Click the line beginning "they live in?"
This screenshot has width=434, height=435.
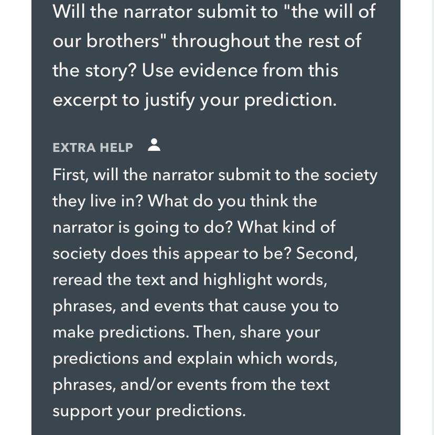click(185, 201)
